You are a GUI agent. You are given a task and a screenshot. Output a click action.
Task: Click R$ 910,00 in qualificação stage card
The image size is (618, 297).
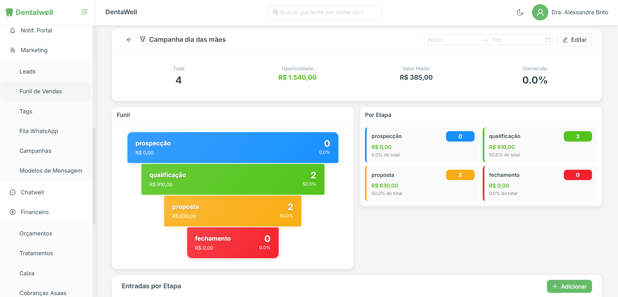[x=502, y=147]
